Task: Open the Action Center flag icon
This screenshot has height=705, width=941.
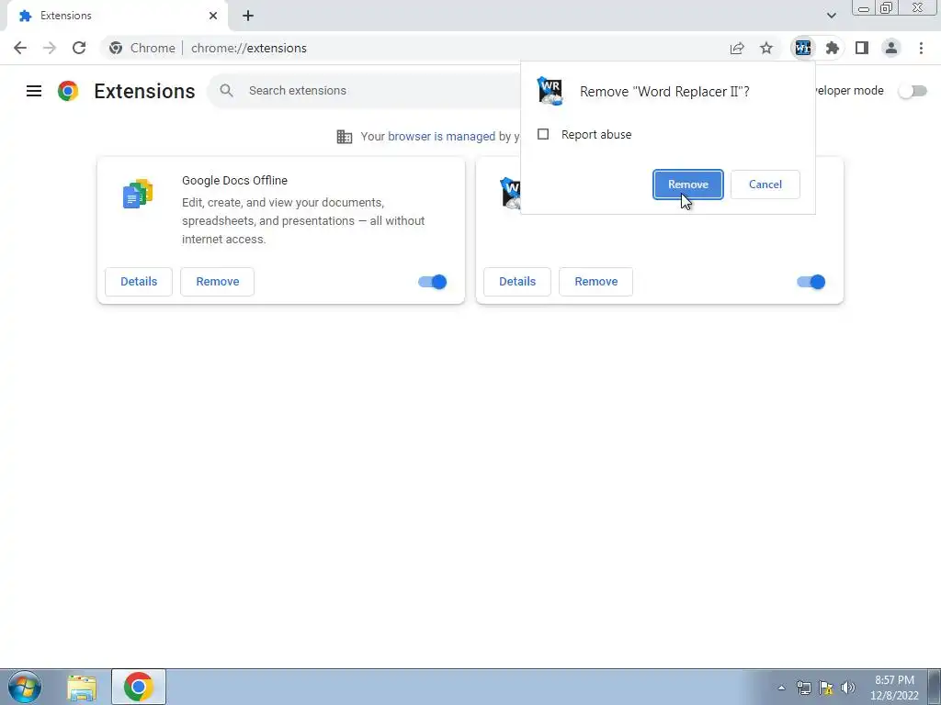Action: click(x=826, y=688)
